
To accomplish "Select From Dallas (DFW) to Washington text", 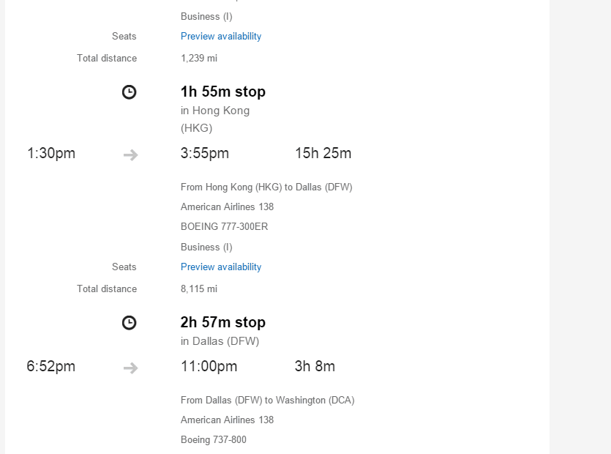I will (267, 400).
